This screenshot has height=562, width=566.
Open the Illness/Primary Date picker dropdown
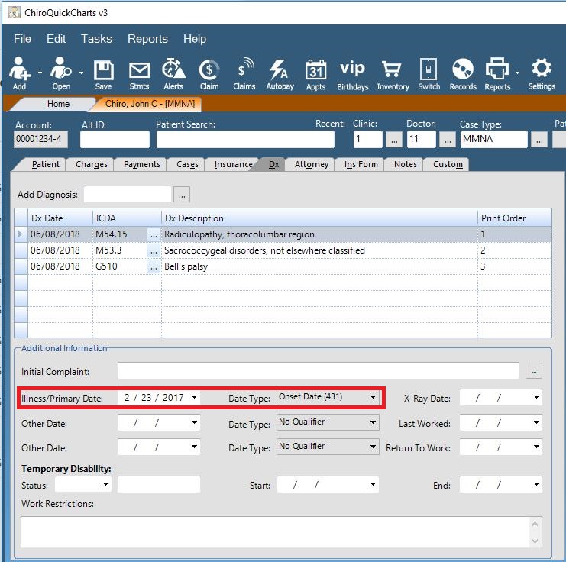[x=195, y=397]
